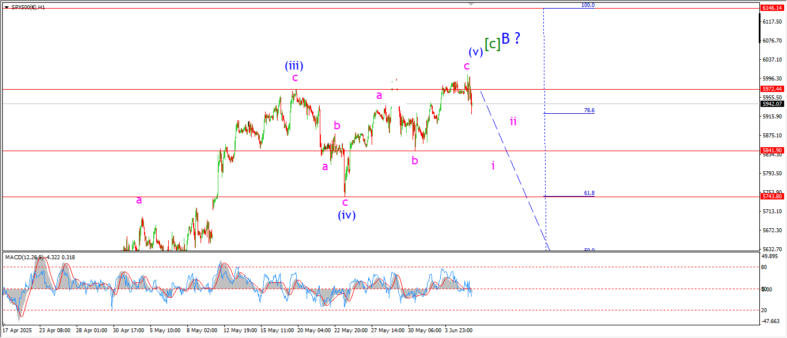Click the Fibonacci 100.0 level label
This screenshot has width=787, height=338.
pyautogui.click(x=588, y=5)
